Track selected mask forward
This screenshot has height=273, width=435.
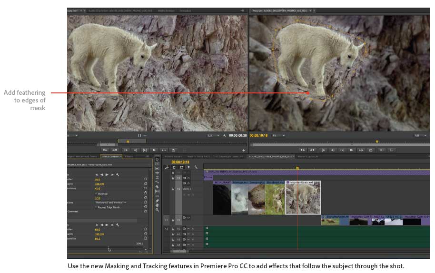point(106,175)
